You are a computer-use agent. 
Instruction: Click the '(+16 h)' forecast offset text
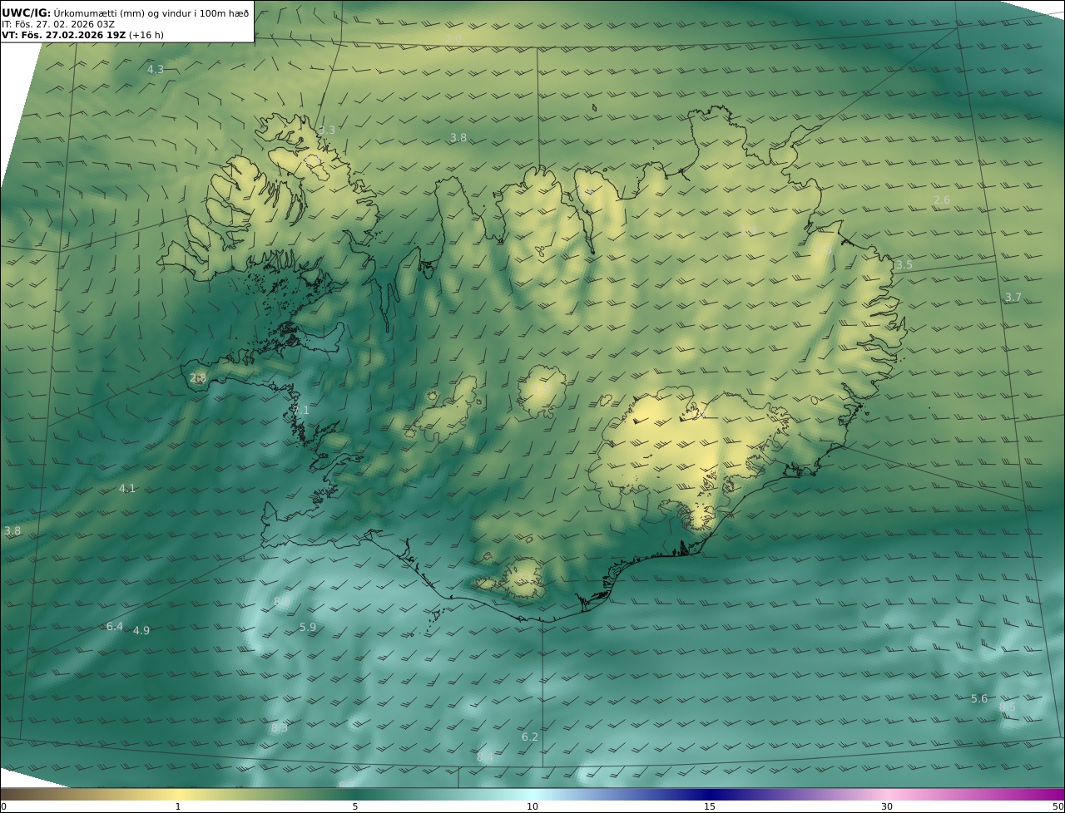pos(146,36)
